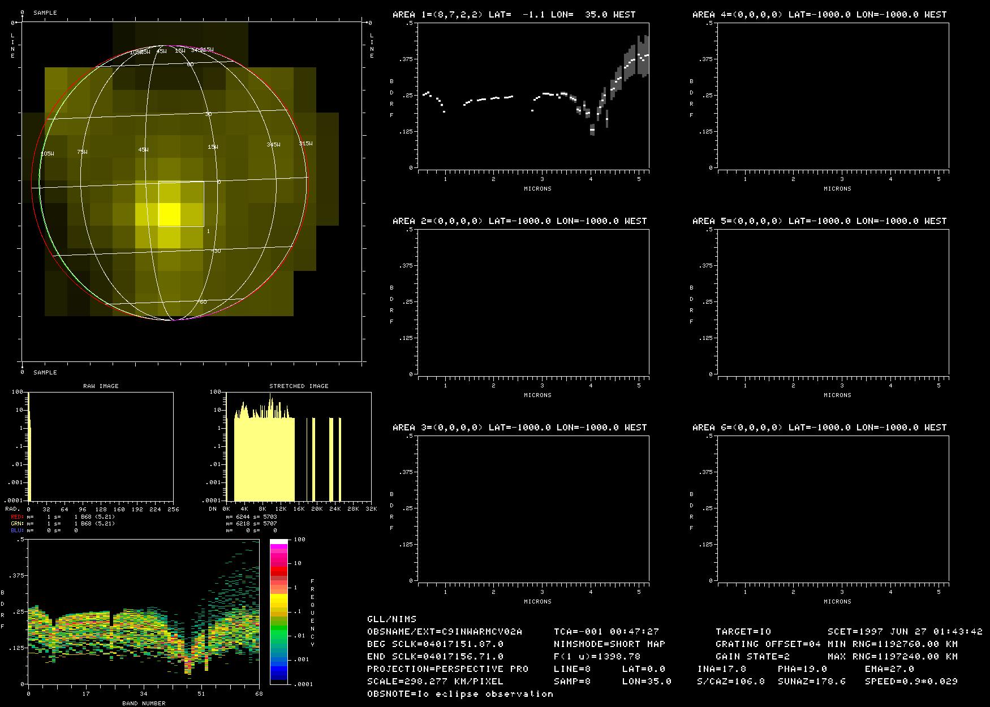This screenshot has width=990, height=707.
Task: Click the AREA 1 title with LAT -1.1
Action: (514, 15)
